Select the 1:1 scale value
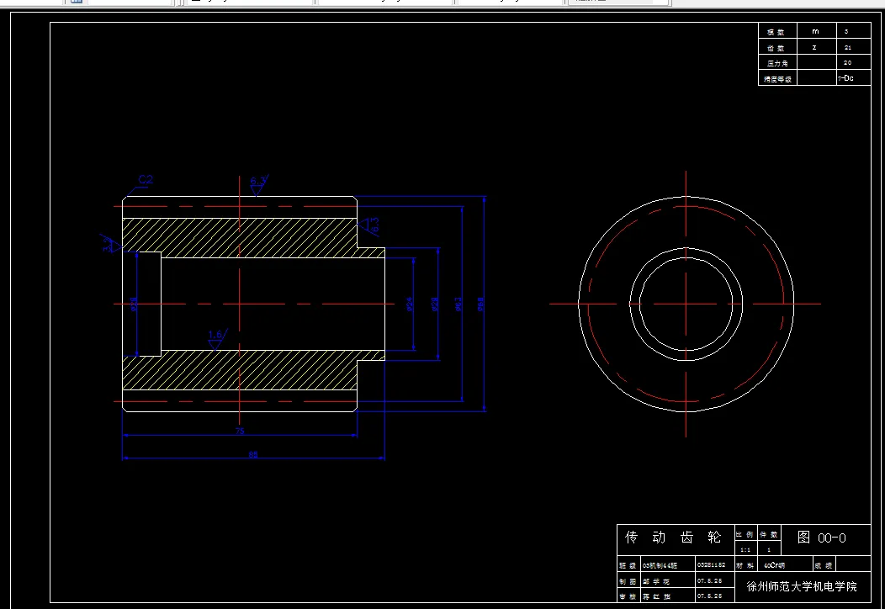Viewport: 885px width, 609px height. (745, 550)
